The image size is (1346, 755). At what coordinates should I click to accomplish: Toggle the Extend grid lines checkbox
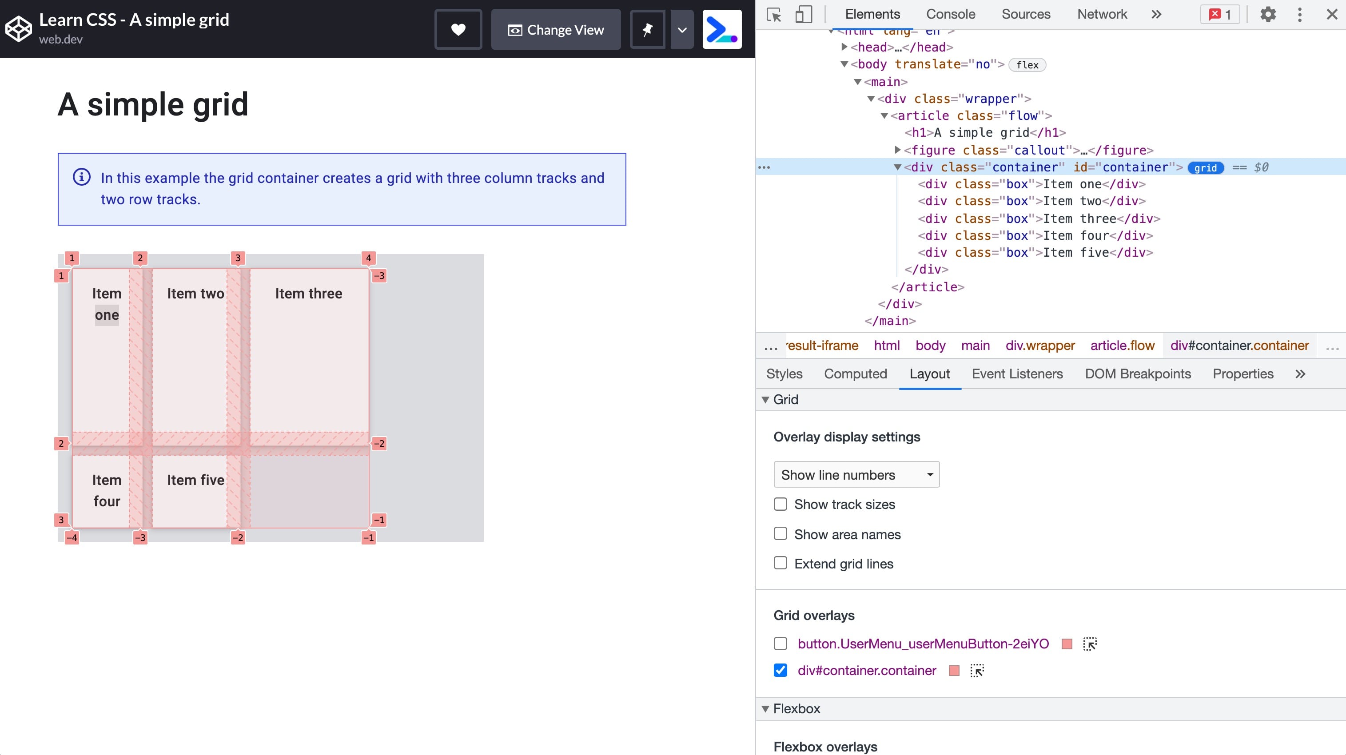tap(780, 564)
